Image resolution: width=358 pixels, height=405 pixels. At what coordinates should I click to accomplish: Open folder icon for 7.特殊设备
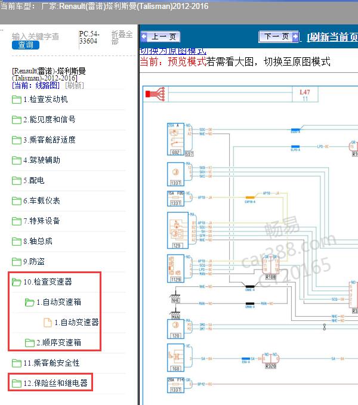17,221
